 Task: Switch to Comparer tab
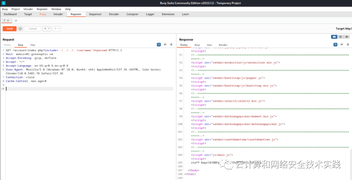132,14
